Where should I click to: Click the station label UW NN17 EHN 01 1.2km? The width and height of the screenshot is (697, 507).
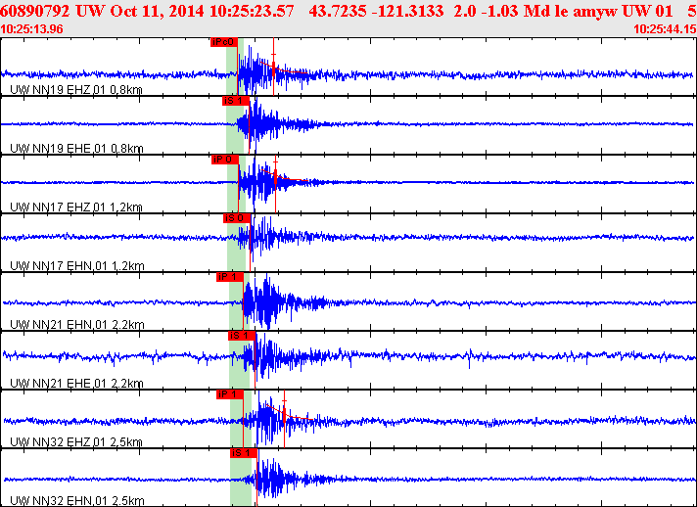[x=77, y=265]
